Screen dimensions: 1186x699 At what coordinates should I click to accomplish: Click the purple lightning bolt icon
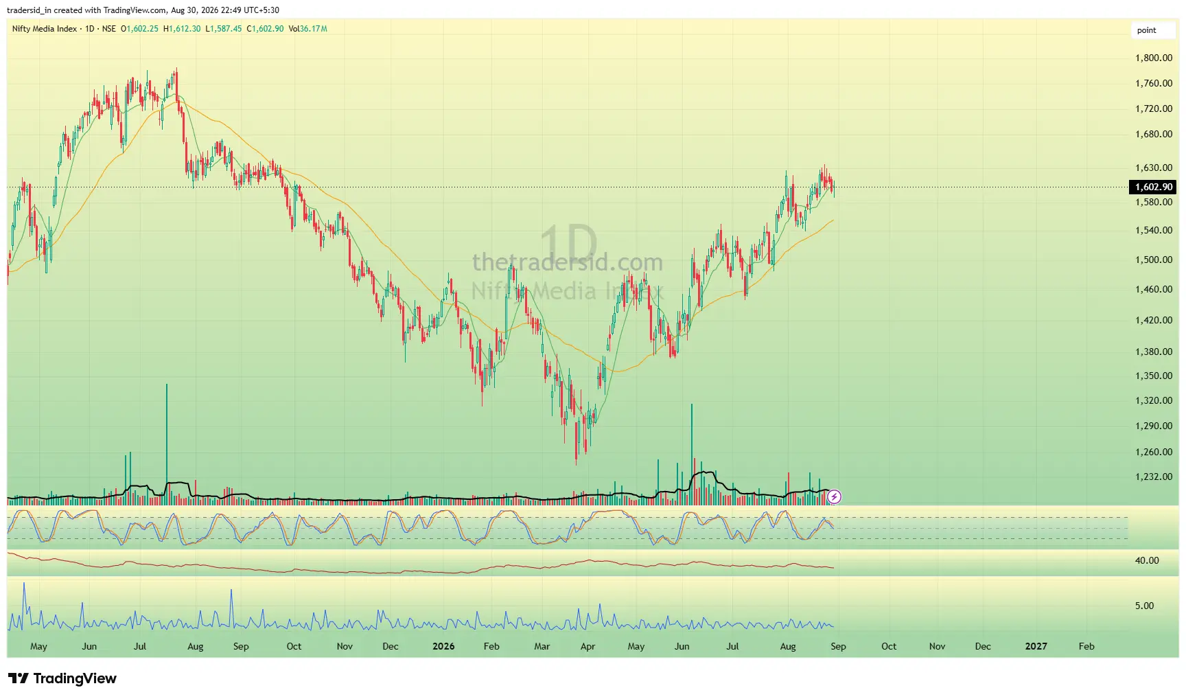(x=834, y=496)
